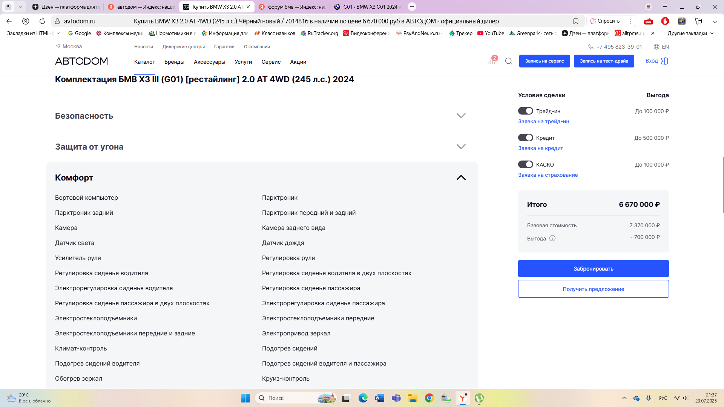Click the bookmark icon in address bar

[x=576, y=21]
